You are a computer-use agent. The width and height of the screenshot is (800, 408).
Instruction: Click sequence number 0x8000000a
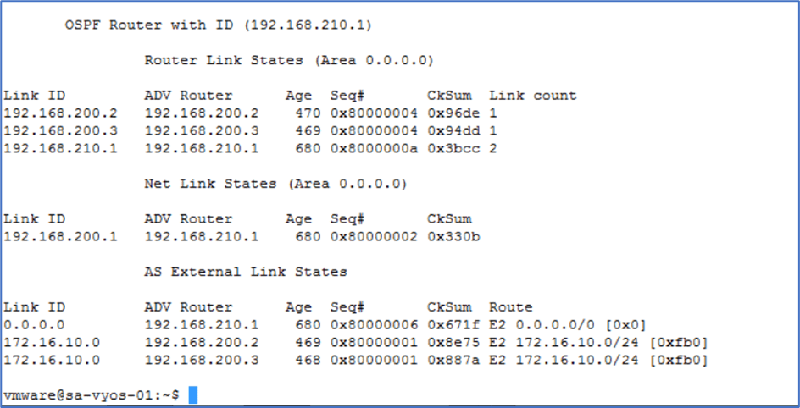point(374,149)
